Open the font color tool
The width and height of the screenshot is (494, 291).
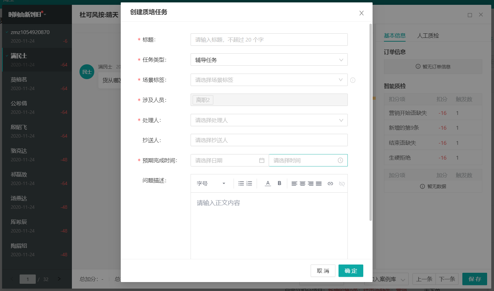tap(268, 183)
